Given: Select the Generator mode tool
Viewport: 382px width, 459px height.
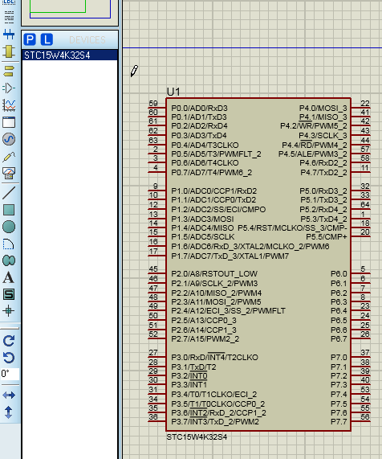Looking at the screenshot, I should (x=9, y=139).
